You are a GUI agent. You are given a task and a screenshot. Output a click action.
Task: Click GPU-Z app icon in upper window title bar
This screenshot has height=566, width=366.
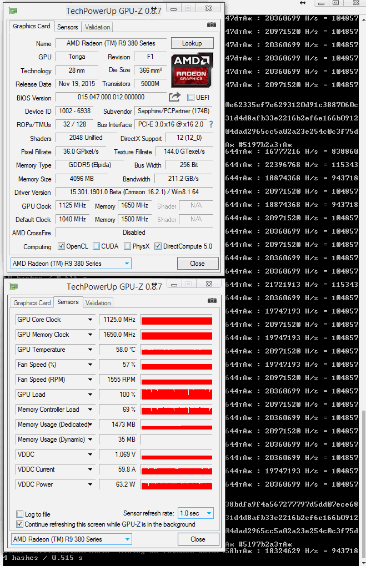point(13,11)
